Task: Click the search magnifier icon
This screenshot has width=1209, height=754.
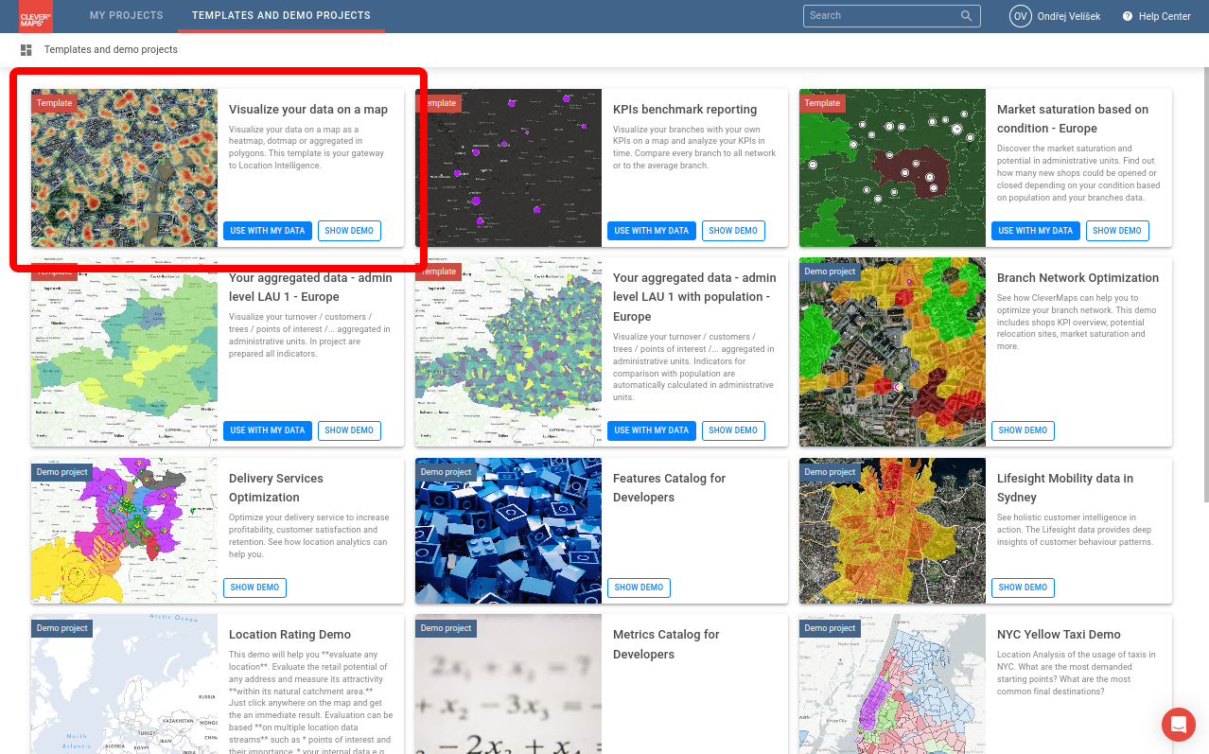Action: click(966, 16)
